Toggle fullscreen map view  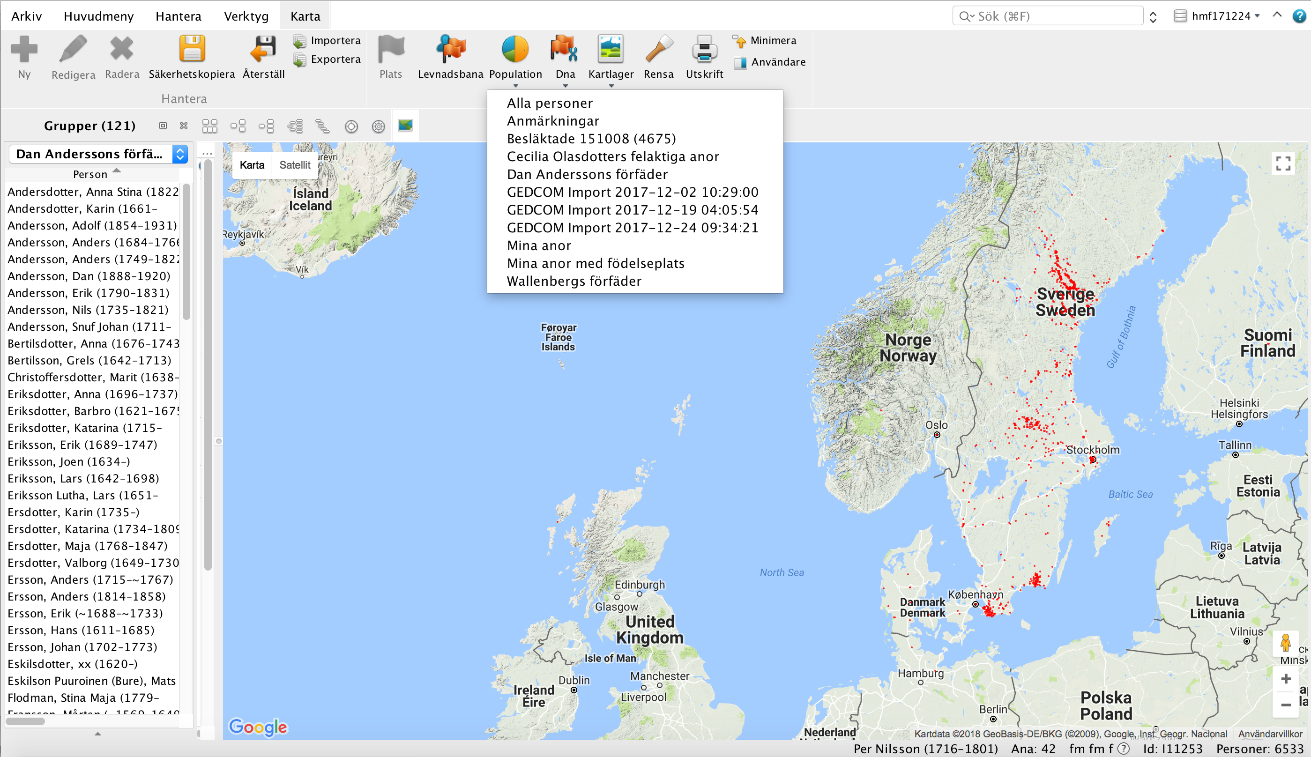point(1283,164)
